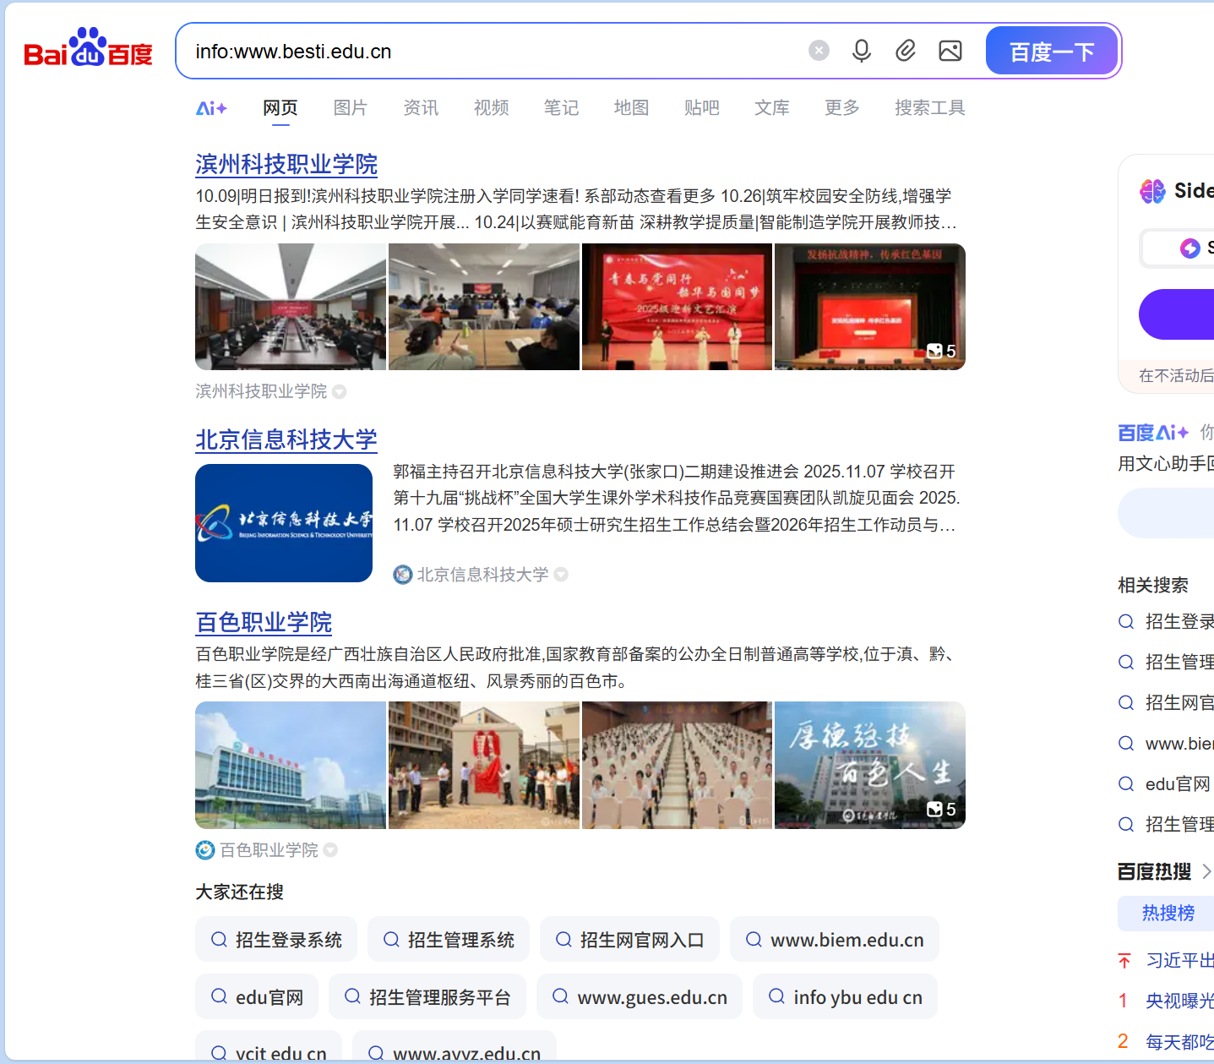
Task: Expand source dropdown next to 北京信息科技大学
Action: tap(561, 575)
